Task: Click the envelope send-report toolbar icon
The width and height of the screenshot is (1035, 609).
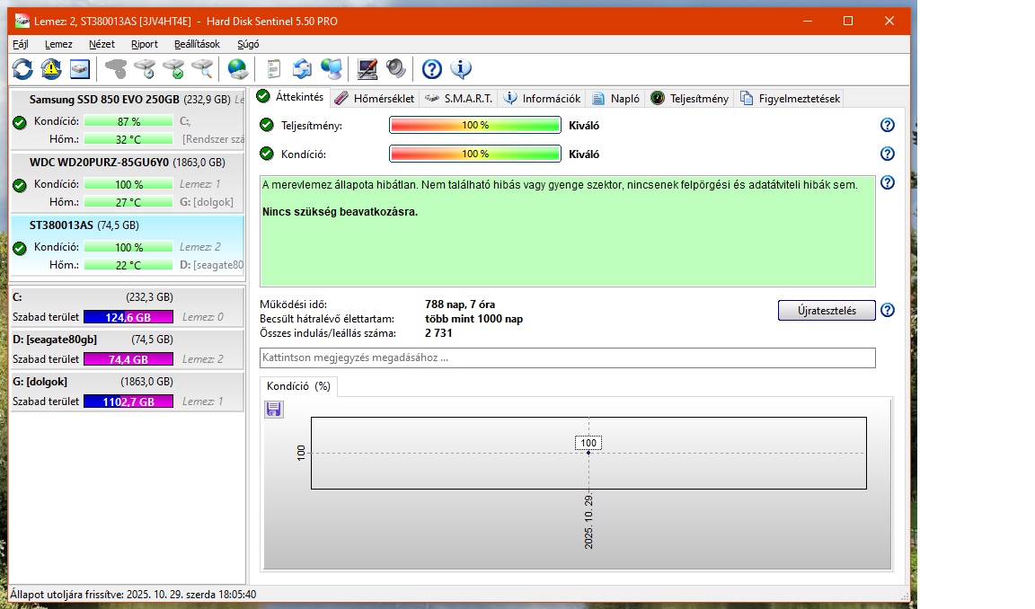Action: pos(303,68)
